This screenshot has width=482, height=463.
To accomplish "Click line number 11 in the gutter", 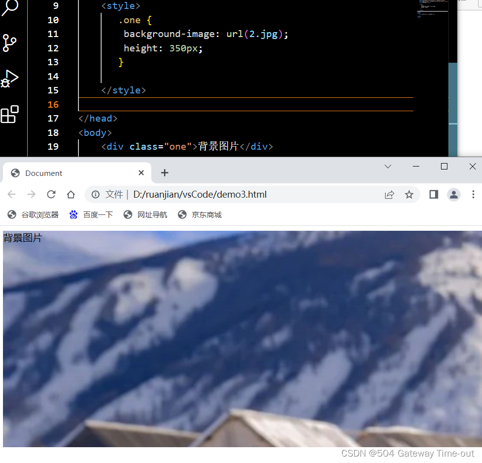I will coord(53,34).
